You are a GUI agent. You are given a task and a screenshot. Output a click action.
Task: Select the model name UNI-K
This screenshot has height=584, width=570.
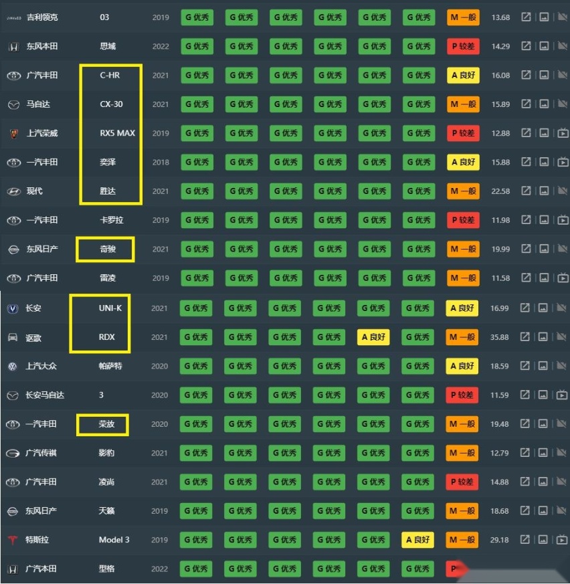(110, 308)
